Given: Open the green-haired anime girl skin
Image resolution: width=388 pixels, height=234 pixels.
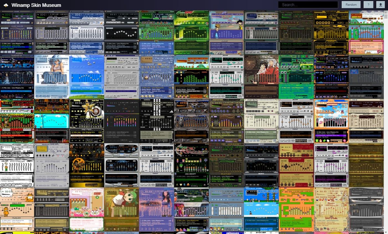Looking at the screenshot, I should [122, 210].
